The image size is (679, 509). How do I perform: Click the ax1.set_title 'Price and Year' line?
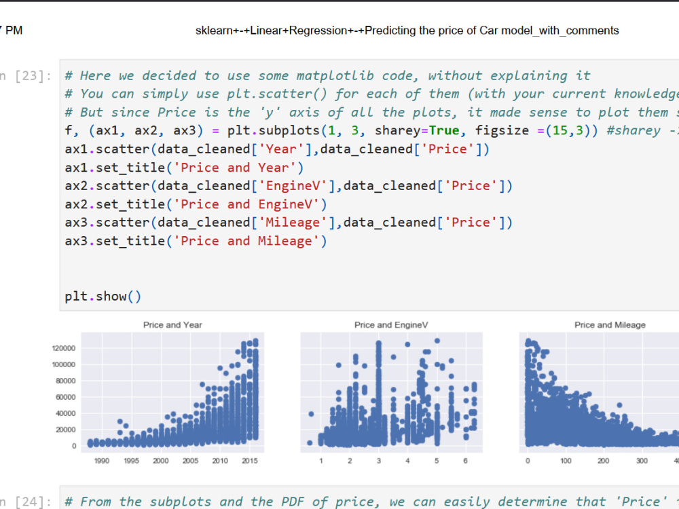pos(184,168)
